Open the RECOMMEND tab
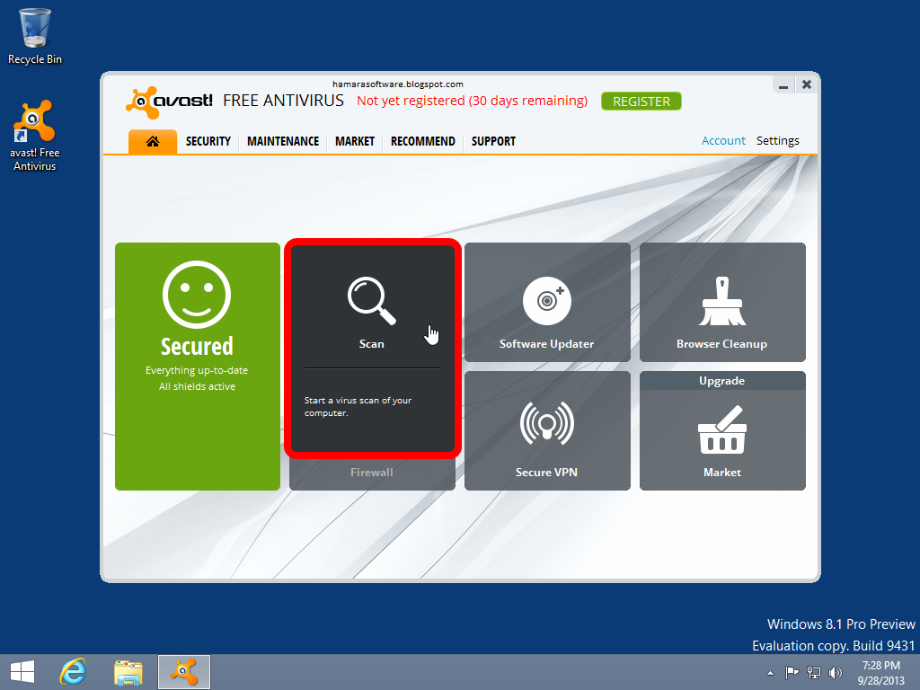 423,141
